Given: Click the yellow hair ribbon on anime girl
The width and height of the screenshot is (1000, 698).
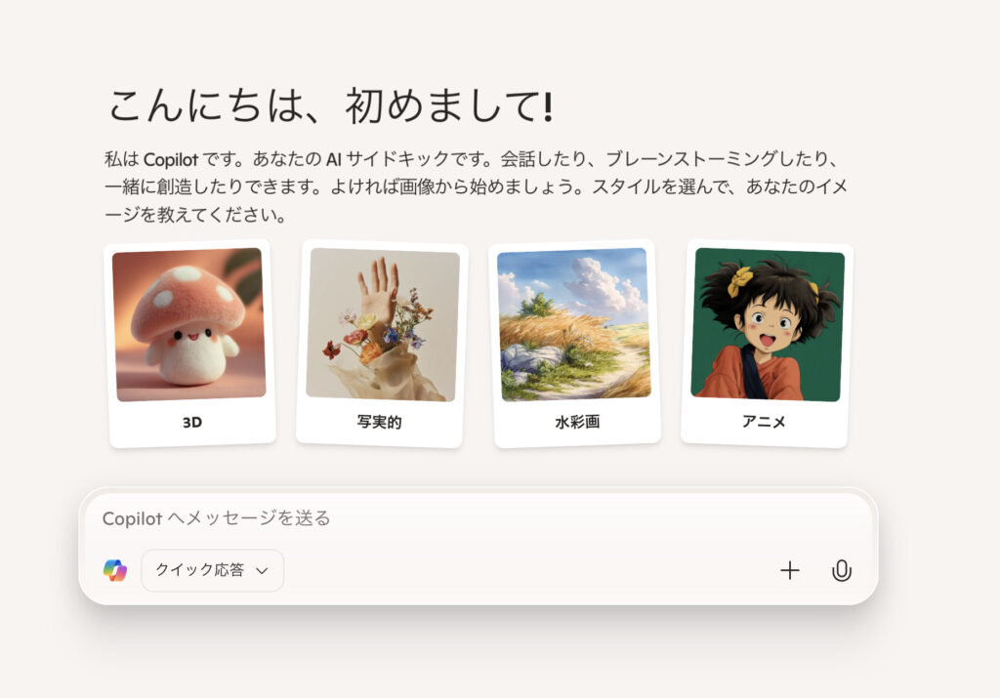Looking at the screenshot, I should pos(740,280).
